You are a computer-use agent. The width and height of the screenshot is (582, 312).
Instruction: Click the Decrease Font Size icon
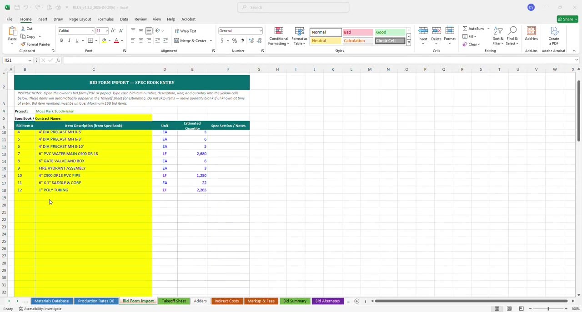[x=121, y=30]
